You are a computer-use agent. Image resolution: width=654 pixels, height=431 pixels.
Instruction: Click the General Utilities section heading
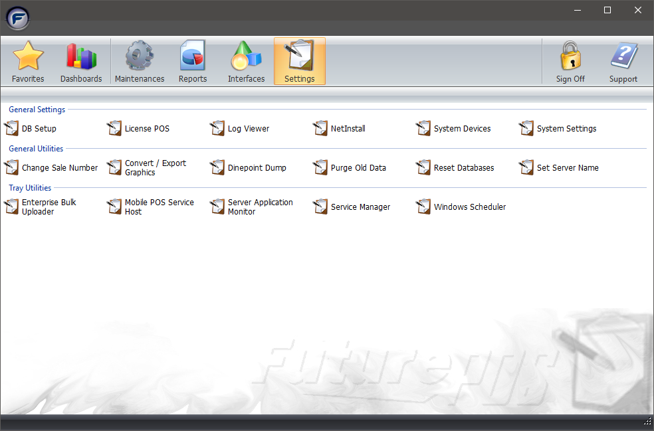tap(36, 148)
